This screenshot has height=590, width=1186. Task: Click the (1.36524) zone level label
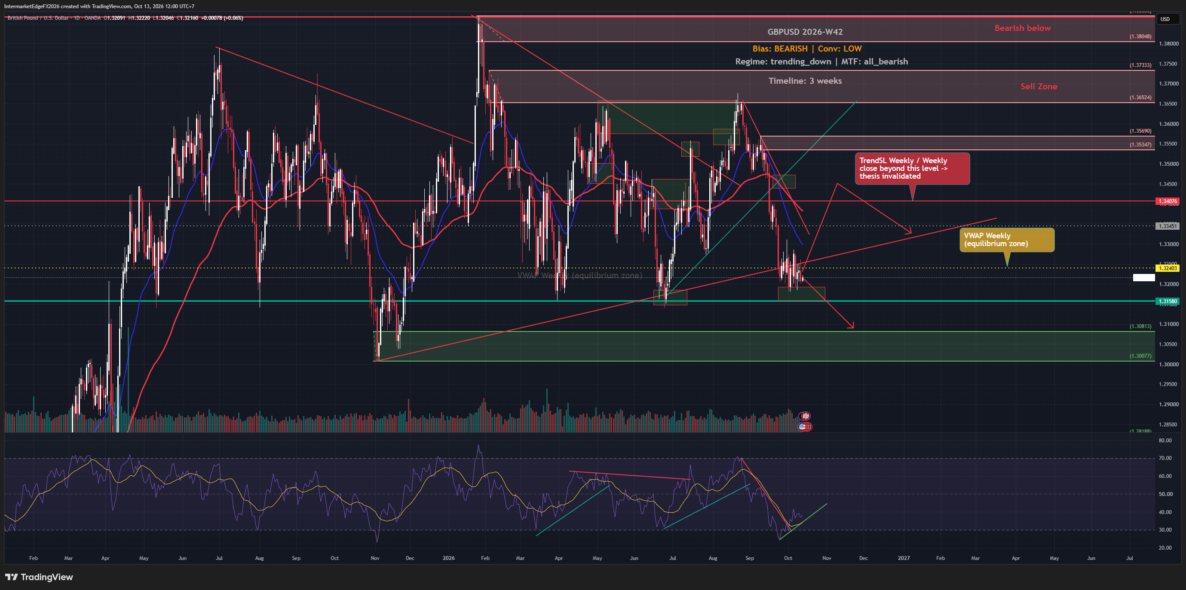click(x=1140, y=97)
